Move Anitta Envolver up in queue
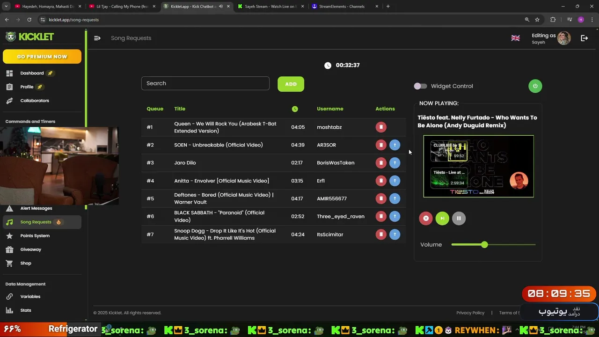599x337 pixels. (x=394, y=181)
